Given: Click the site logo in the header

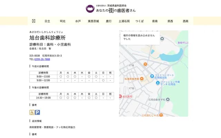Looking at the screenshot, I should coord(90,9).
